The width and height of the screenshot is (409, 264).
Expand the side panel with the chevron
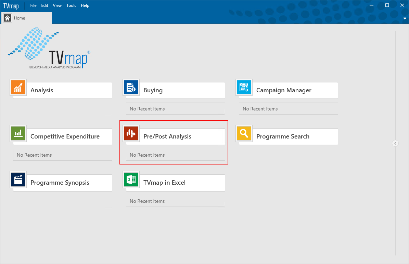[395, 143]
